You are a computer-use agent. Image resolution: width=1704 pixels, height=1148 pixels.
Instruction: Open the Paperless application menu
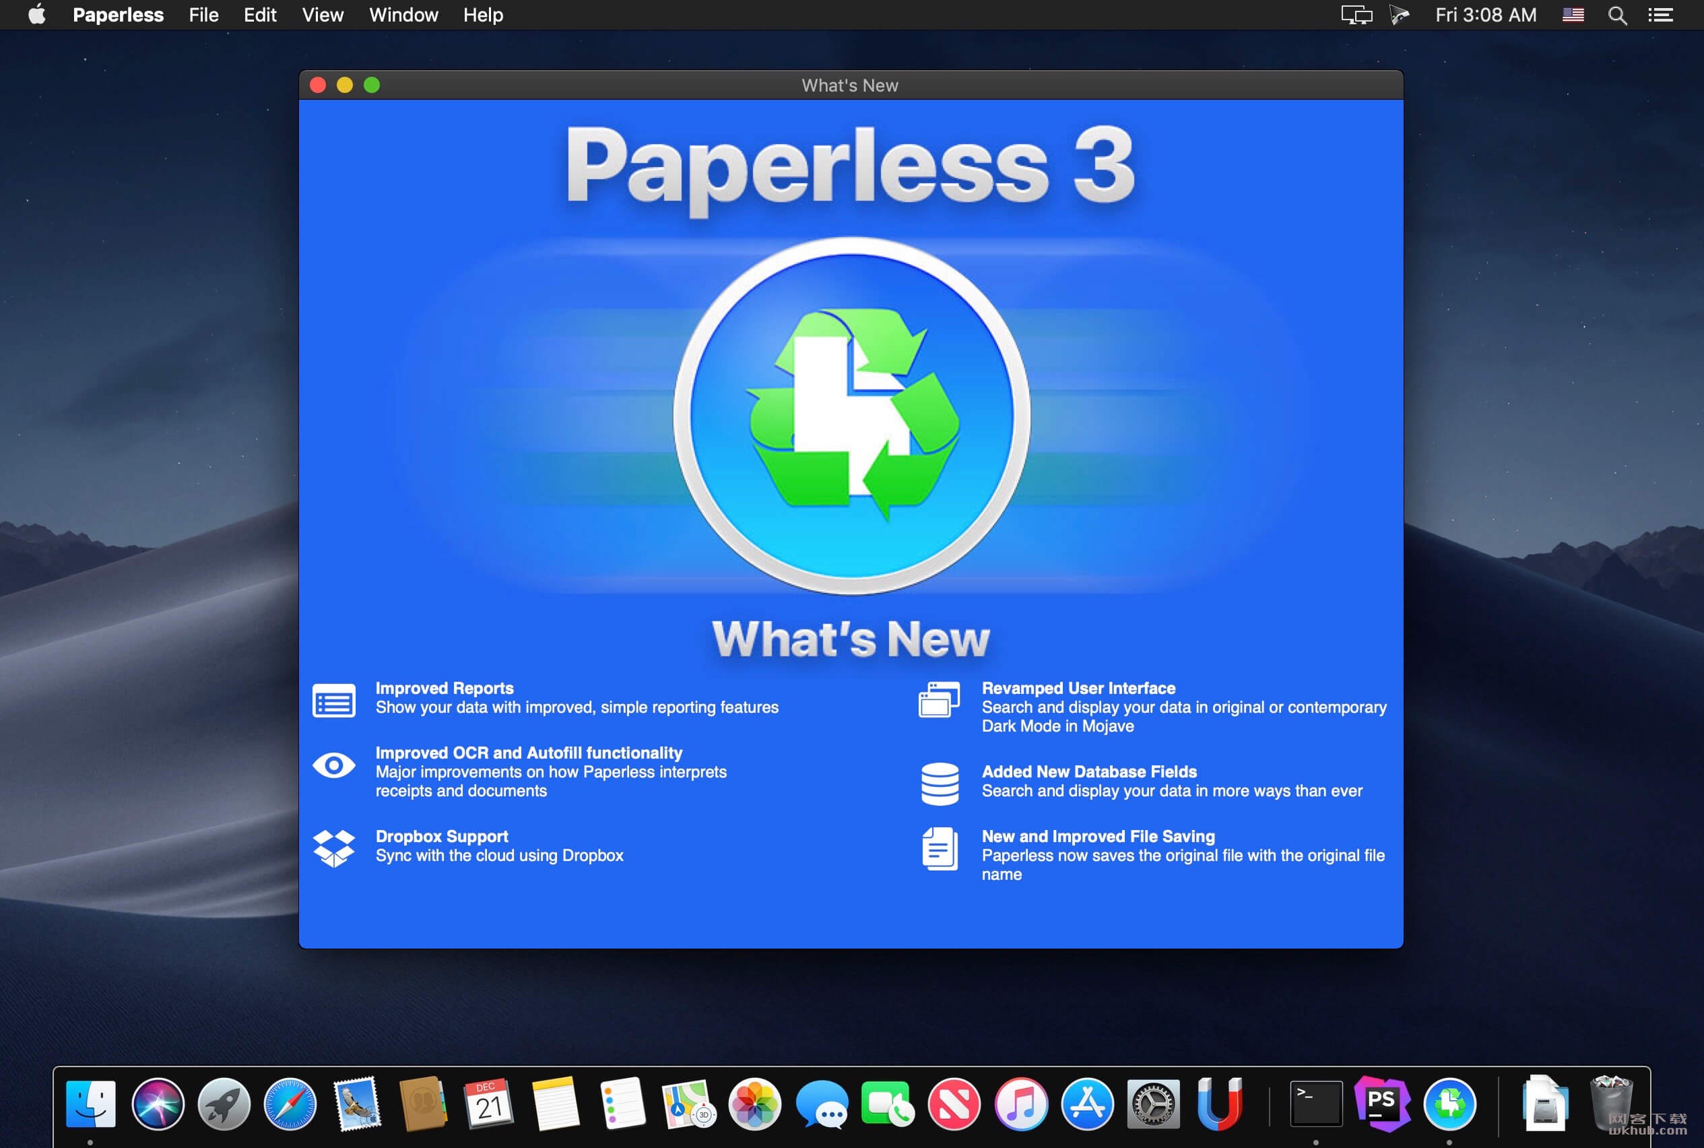118,15
